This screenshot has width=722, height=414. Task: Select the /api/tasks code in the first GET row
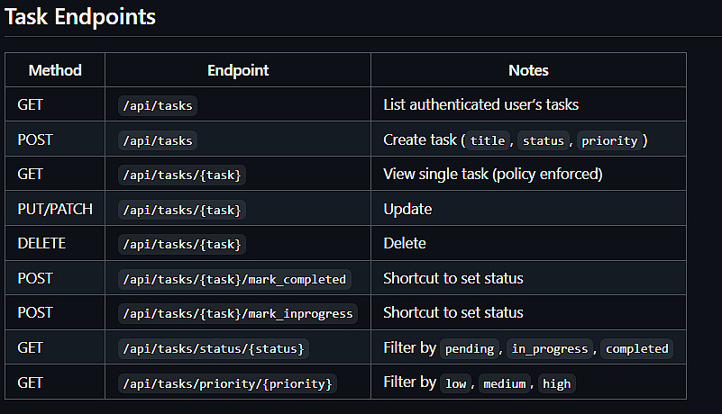(x=159, y=105)
